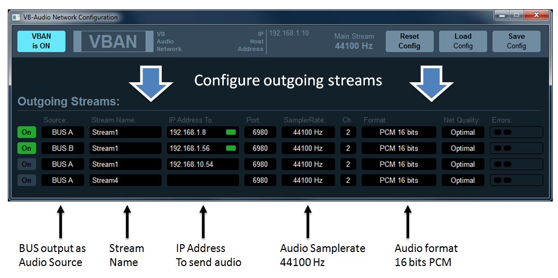Click the 192.168.10.54 IP address field
Image resolution: width=558 pixels, height=278 pixels.
point(202,165)
